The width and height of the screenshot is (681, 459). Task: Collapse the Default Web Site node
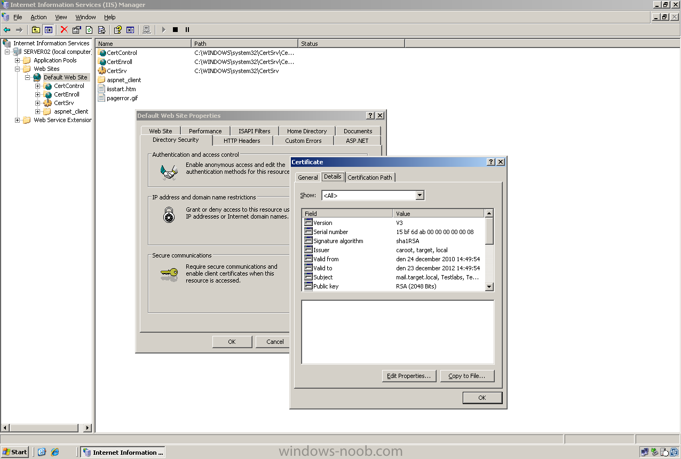click(28, 77)
